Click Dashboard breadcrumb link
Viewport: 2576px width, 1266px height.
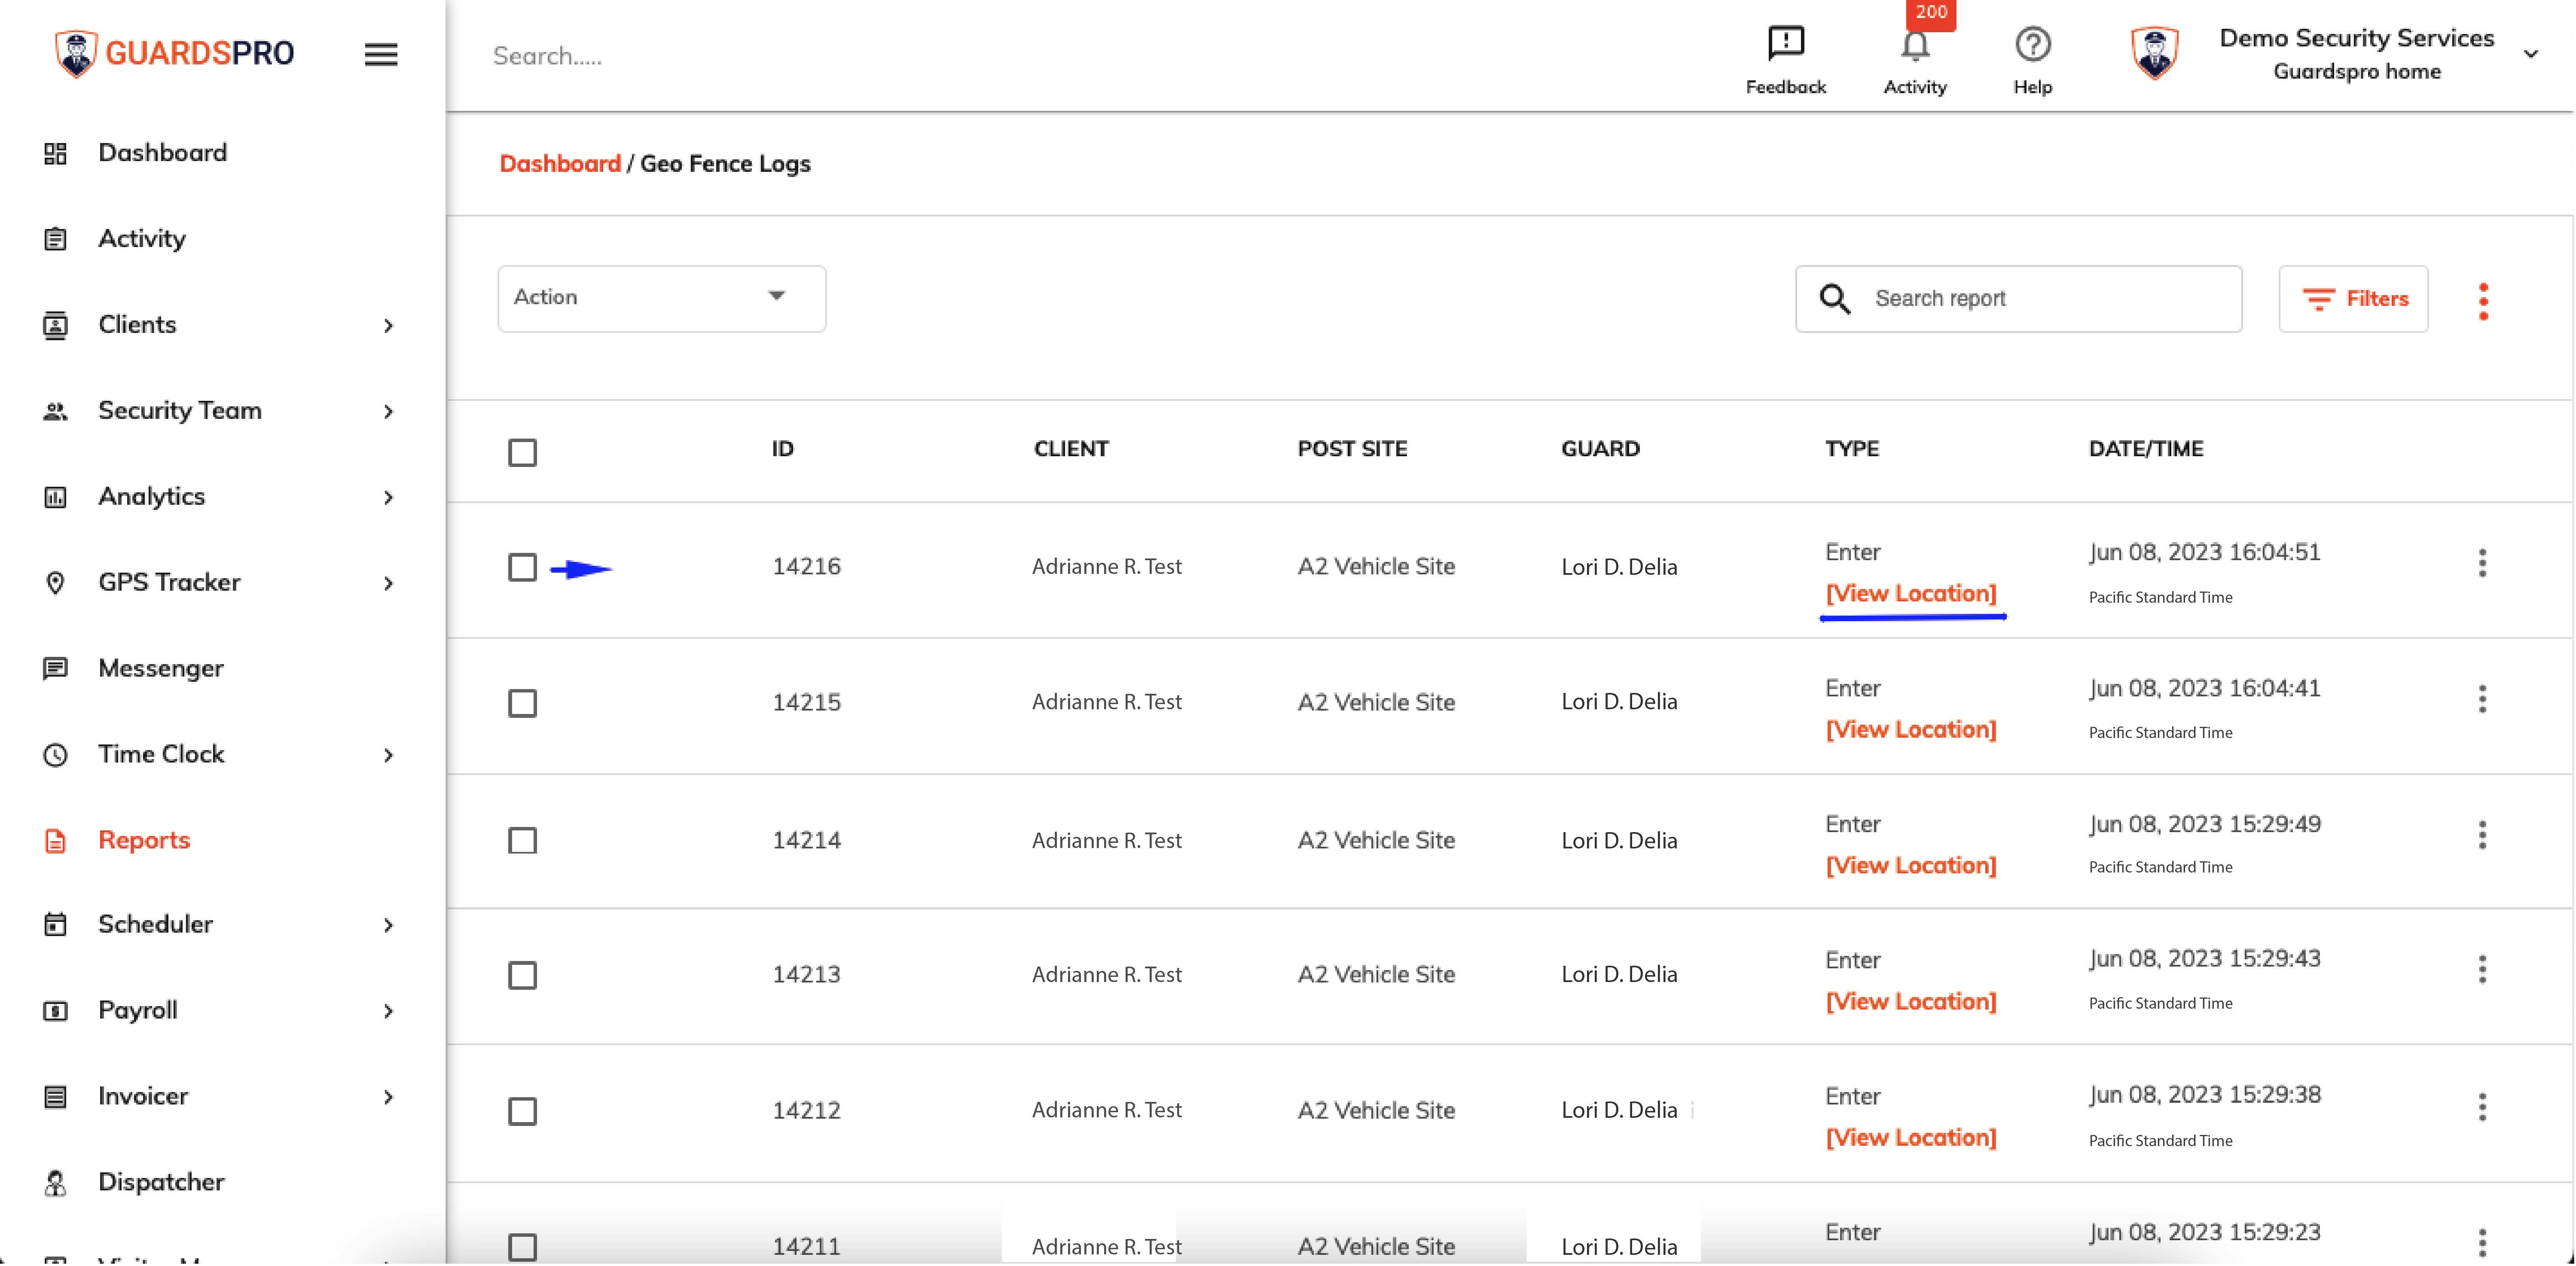tap(560, 164)
